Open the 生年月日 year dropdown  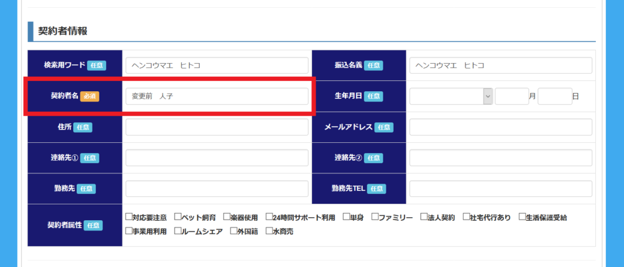[452, 96]
